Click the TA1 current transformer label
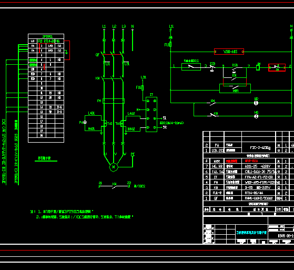 [110, 124]
